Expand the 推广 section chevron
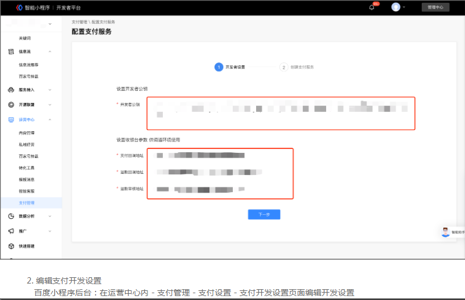The height and width of the screenshot is (300, 465). [50, 231]
